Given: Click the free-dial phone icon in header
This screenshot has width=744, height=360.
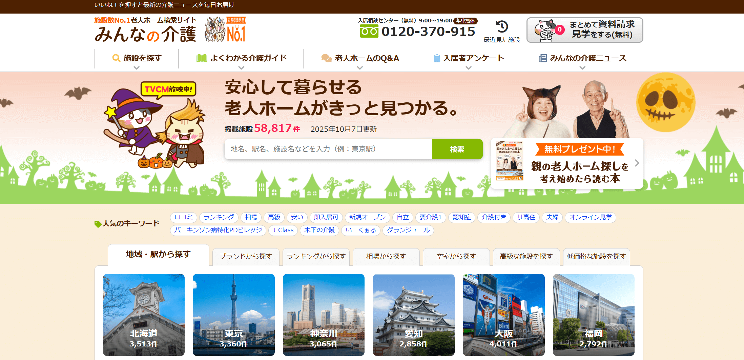Looking at the screenshot, I should [x=369, y=31].
